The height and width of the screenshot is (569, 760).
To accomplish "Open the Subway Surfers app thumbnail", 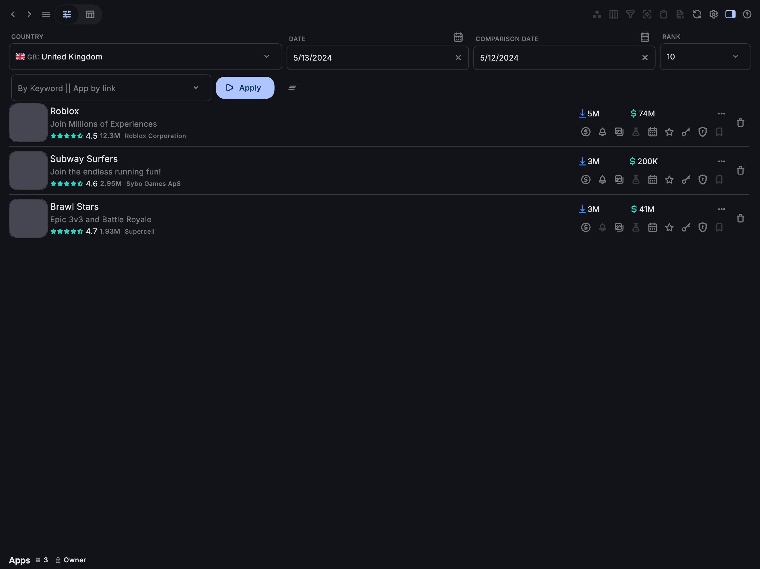I will click(x=28, y=171).
